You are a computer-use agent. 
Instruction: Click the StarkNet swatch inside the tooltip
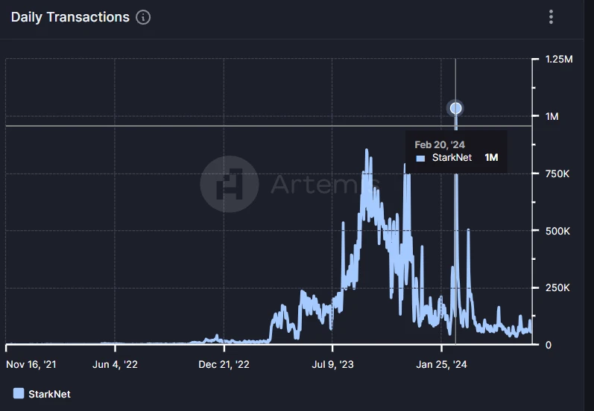point(420,158)
